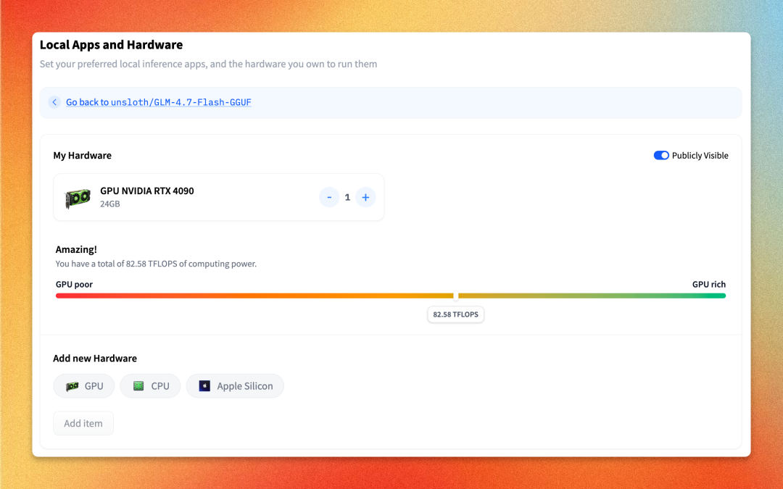The image size is (783, 489).
Task: Click the Add new Hardware heading
Action: pyautogui.click(x=95, y=359)
